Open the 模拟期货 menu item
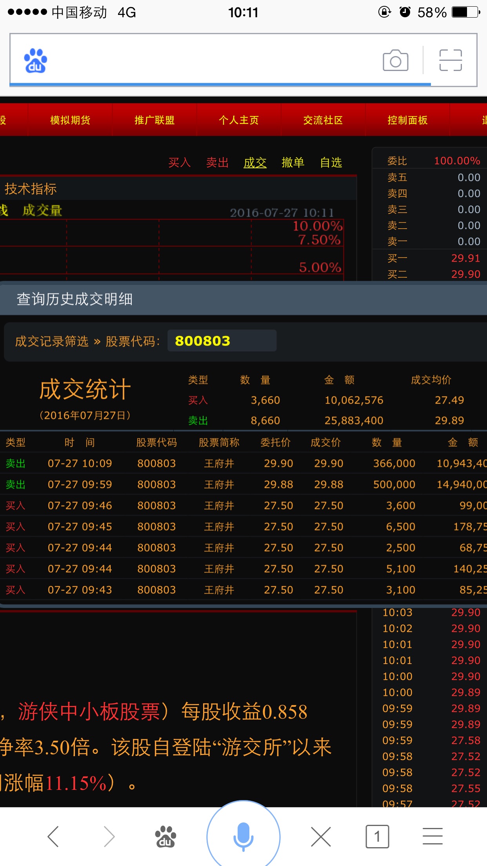 70,120
